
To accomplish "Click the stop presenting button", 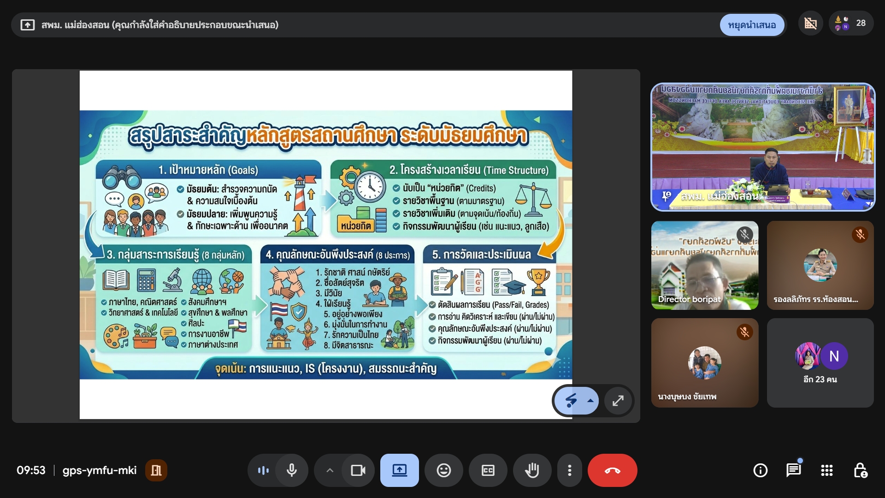I will pyautogui.click(x=752, y=25).
